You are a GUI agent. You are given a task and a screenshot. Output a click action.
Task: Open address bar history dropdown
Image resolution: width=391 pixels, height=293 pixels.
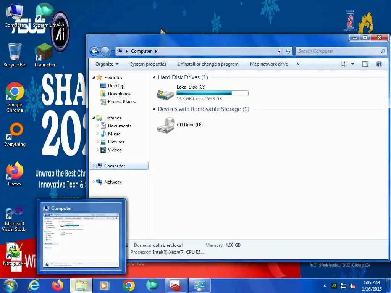click(279, 52)
